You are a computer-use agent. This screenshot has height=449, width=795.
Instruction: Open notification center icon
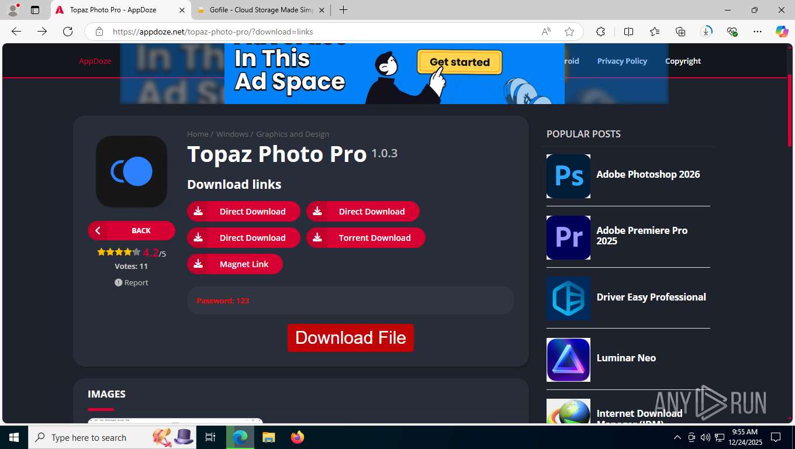[776, 437]
